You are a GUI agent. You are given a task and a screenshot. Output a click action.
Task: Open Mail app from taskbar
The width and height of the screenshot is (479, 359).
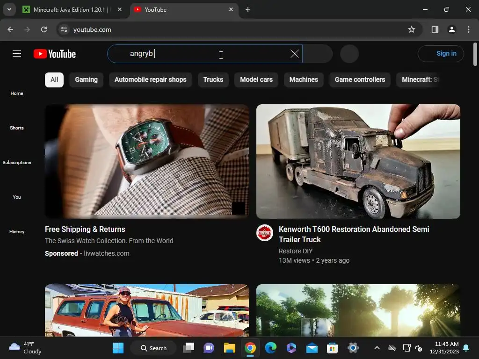(x=312, y=348)
